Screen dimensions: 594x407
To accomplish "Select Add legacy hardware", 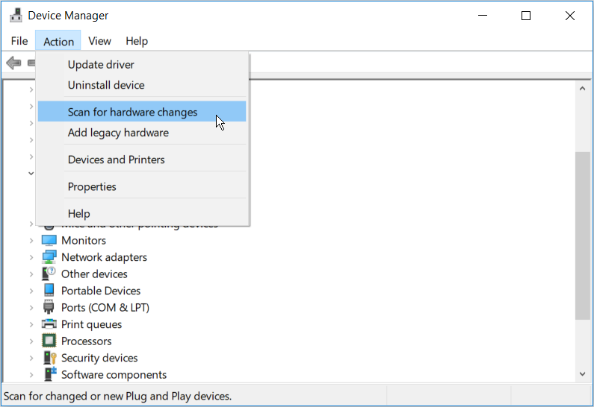I will (x=142, y=133).
